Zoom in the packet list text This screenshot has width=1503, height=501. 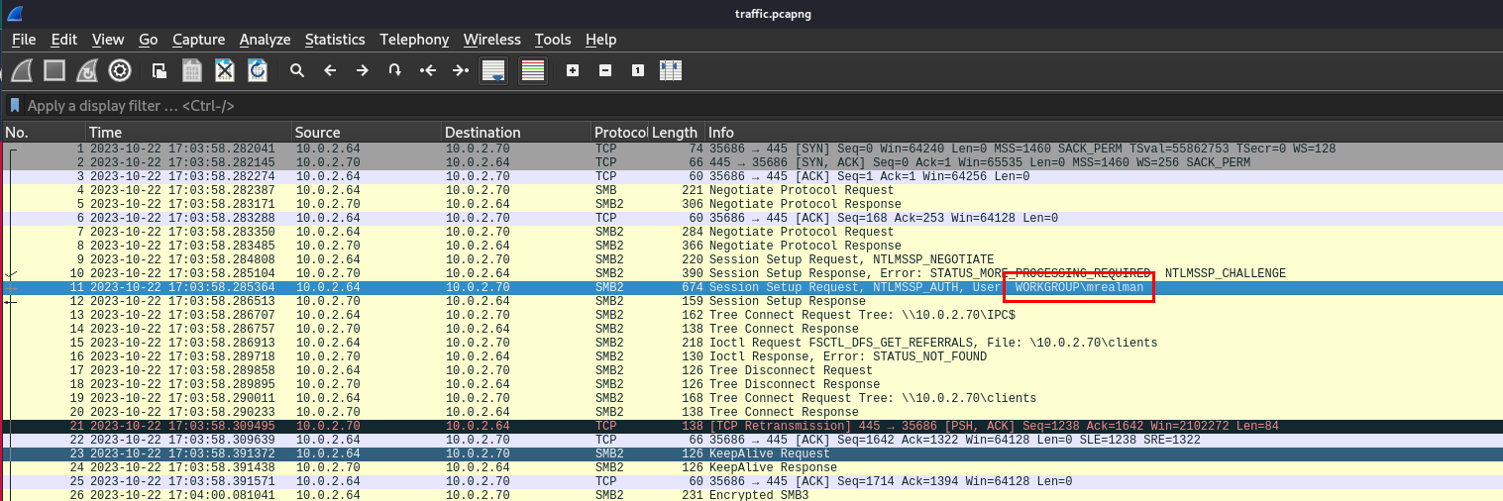click(572, 70)
